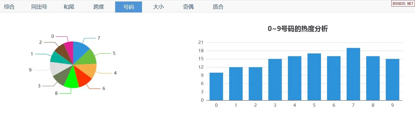Open the 大小 tab
Viewport: 415px width, 130px height.
(x=158, y=7)
